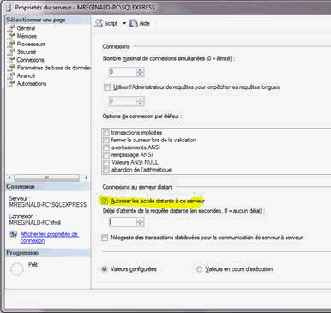331x313 pixels.
Task: Check remplissage ANSI option
Action: [106, 155]
